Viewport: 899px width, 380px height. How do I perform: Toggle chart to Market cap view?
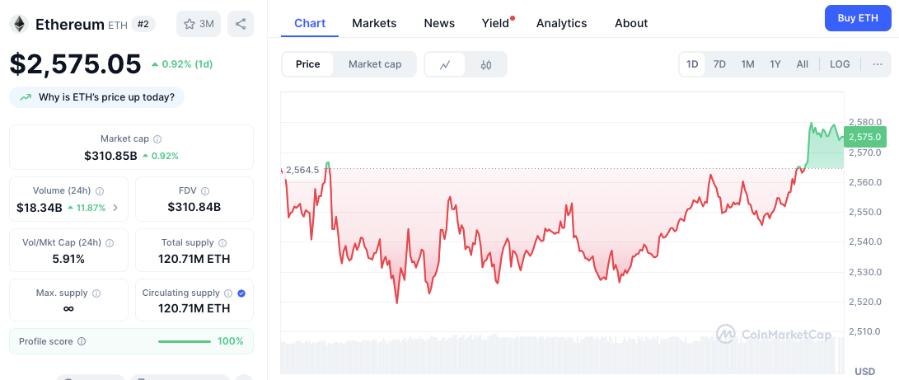(x=375, y=64)
